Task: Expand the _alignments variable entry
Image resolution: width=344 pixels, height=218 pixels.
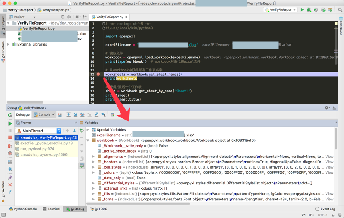Action: [x=94, y=157]
